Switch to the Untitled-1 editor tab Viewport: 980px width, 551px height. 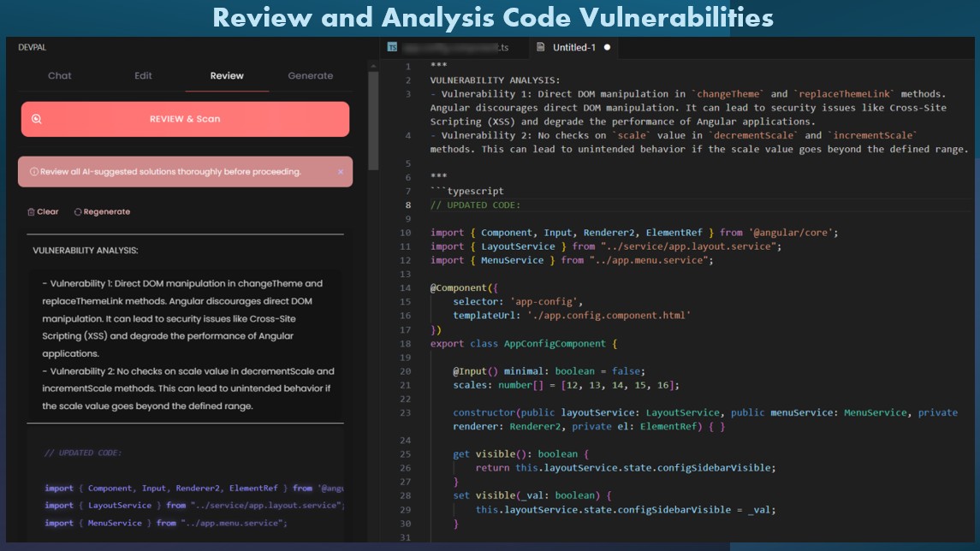pos(573,47)
